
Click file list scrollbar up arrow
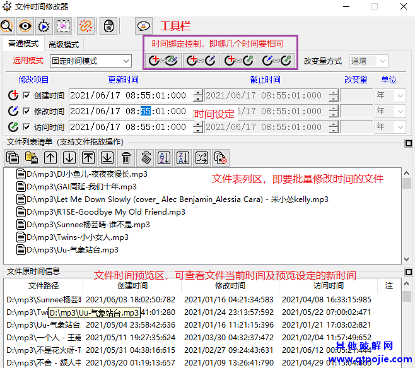(407, 173)
